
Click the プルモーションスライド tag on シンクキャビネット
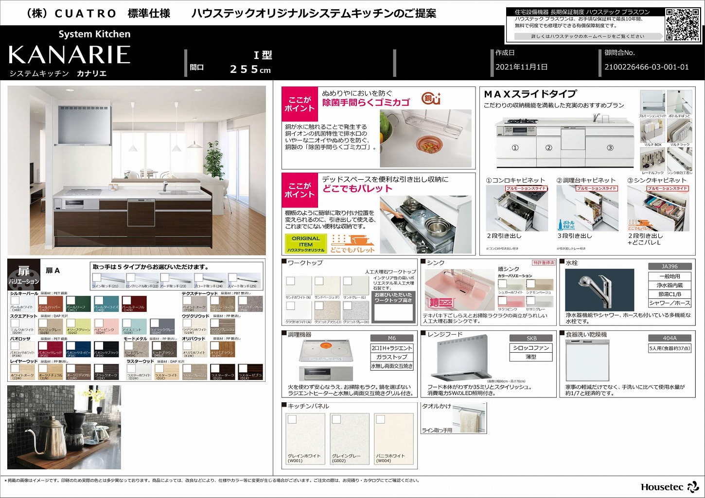pyautogui.click(x=667, y=188)
